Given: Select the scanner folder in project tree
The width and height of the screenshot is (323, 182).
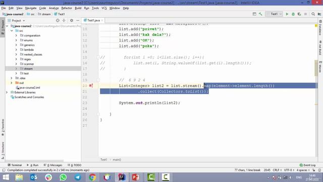Looking at the screenshot, I should click(x=29, y=64).
